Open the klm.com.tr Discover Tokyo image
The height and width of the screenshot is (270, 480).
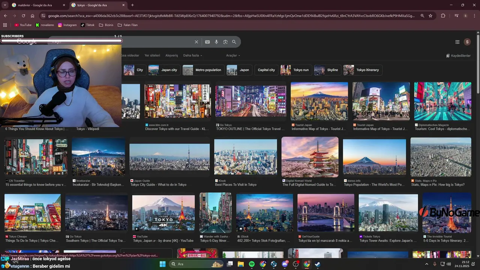point(178,101)
